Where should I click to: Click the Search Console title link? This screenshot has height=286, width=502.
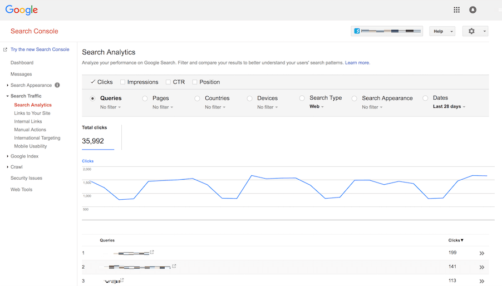35,31
